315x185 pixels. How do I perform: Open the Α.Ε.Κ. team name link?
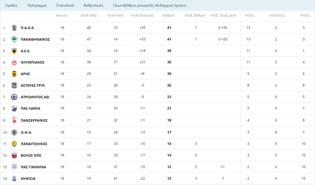(26, 51)
